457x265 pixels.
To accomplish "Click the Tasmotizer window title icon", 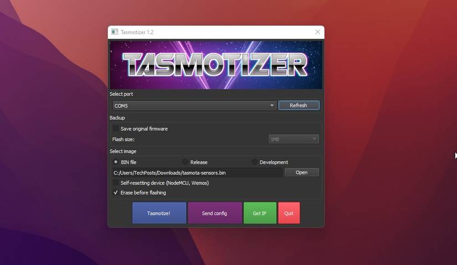I will point(115,32).
